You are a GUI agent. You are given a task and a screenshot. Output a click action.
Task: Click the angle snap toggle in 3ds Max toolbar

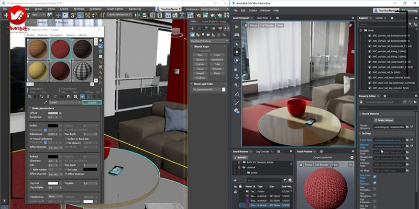81,15
